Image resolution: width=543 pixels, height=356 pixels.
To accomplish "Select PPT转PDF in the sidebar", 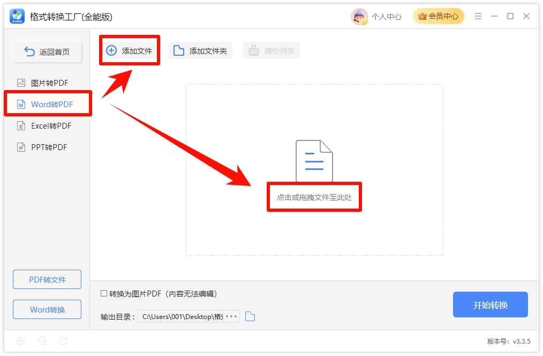I will click(47, 147).
